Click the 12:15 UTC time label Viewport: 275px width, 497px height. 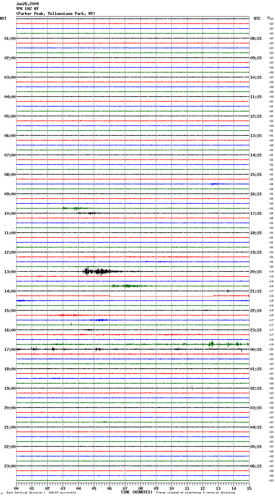click(x=256, y=116)
